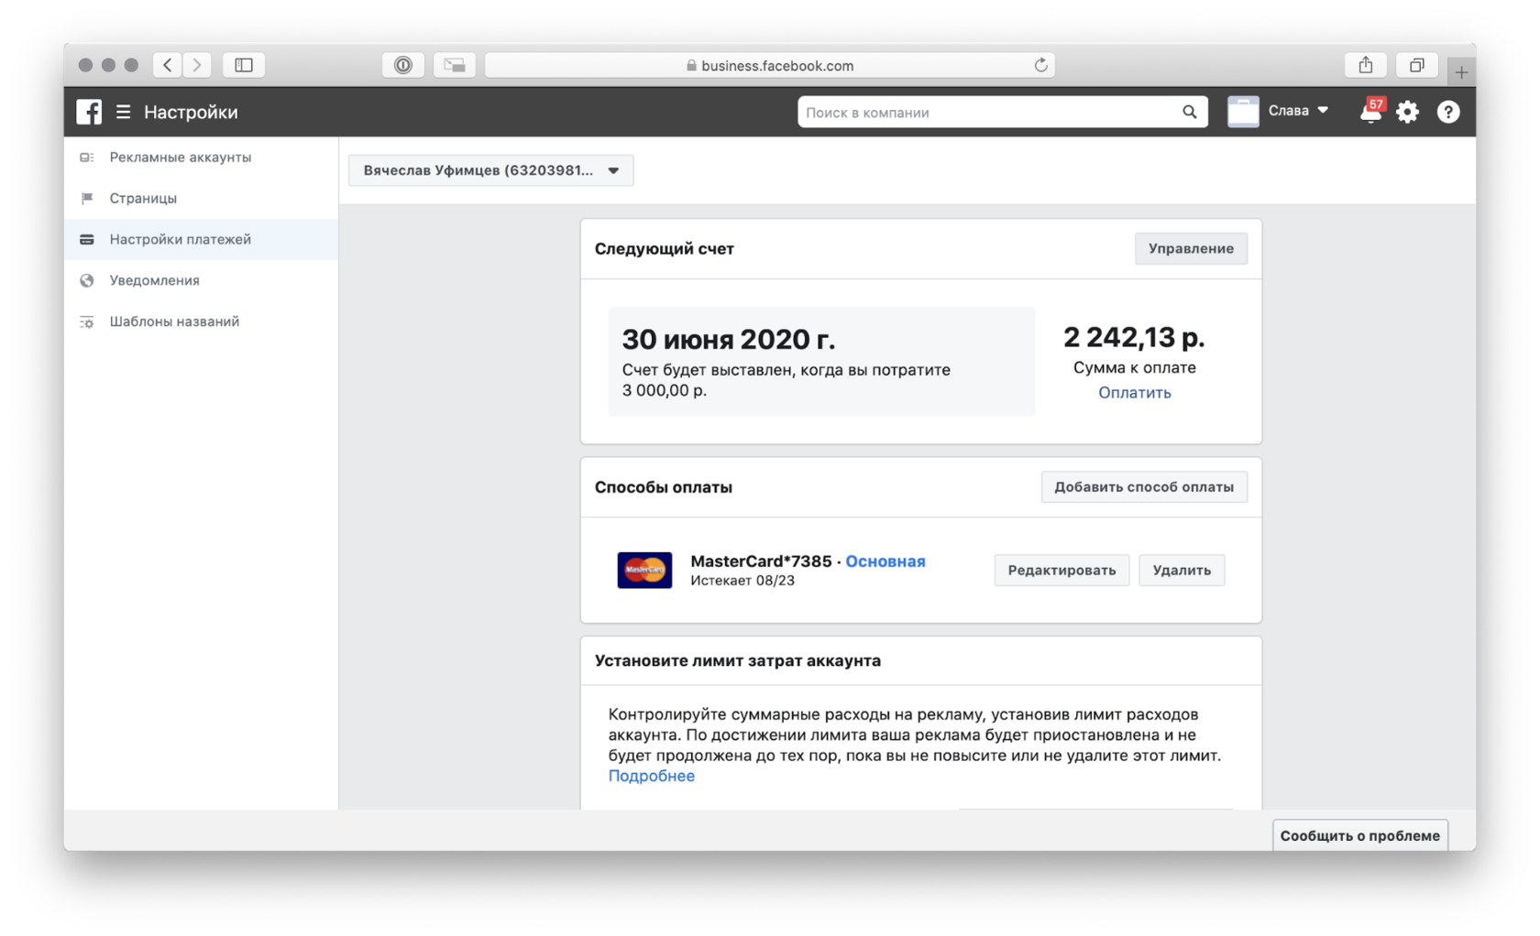Expand the Вячеслав Уфимцев account selector

click(x=490, y=170)
